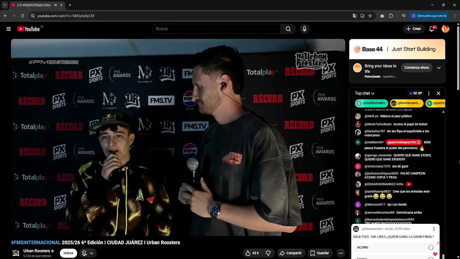Image resolution: width=460 pixels, height=259 pixels.
Task: Click the magnifier search button
Action: 288,29
